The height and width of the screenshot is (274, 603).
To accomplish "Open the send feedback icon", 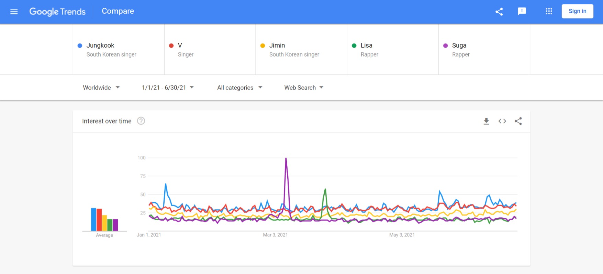I will (x=522, y=11).
